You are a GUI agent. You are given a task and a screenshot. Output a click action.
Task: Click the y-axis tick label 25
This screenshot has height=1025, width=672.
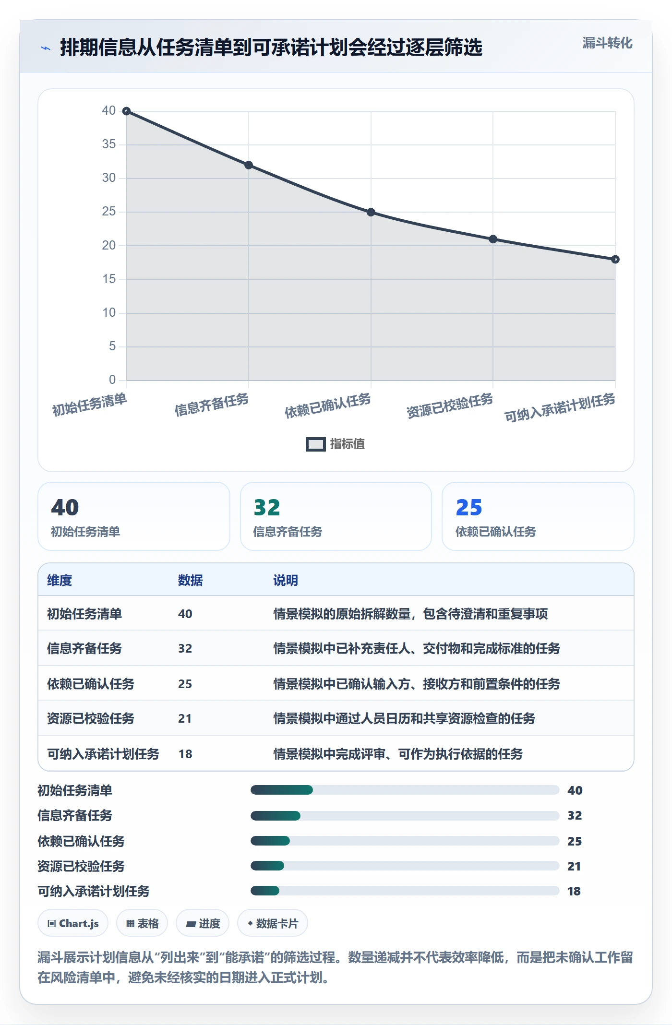(109, 212)
